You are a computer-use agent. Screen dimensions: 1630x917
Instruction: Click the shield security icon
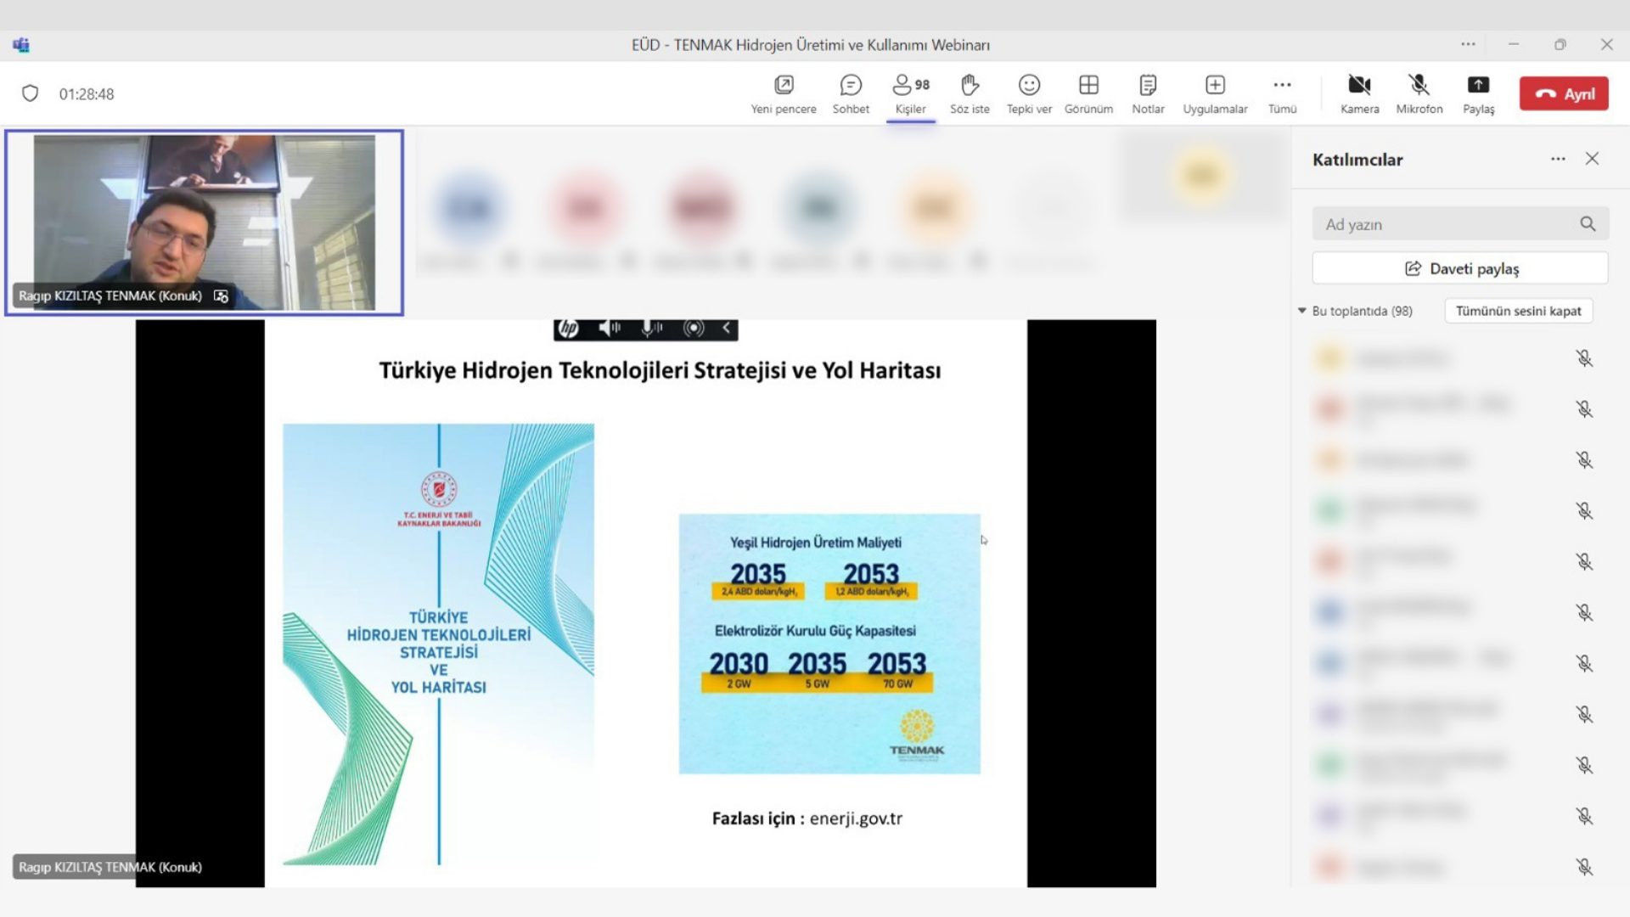pos(30,93)
